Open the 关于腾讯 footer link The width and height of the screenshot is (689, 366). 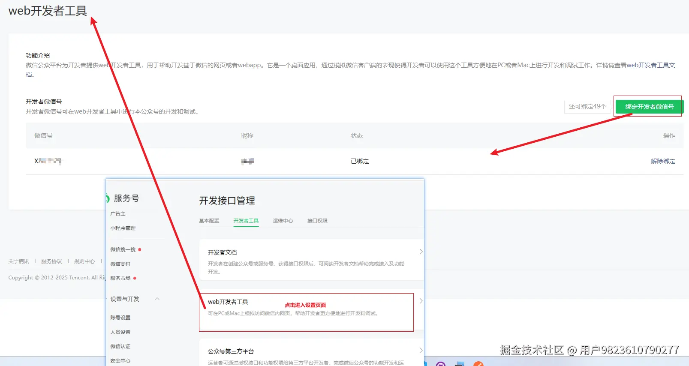pos(19,261)
